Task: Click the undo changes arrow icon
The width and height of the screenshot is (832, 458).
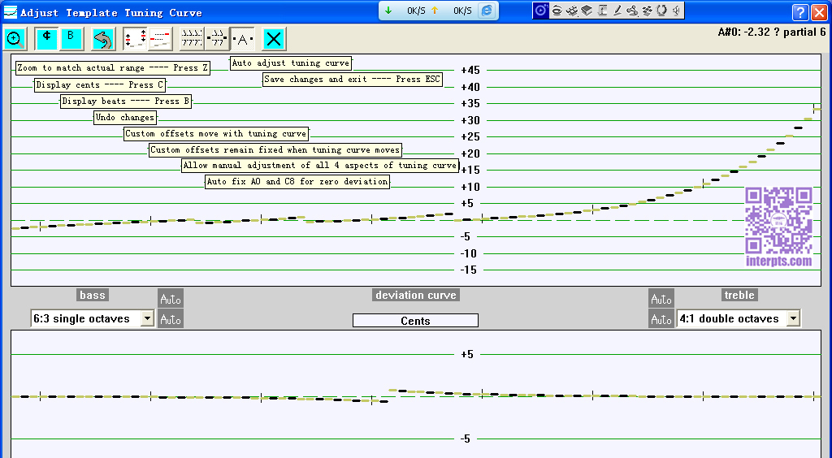Action: tap(103, 39)
